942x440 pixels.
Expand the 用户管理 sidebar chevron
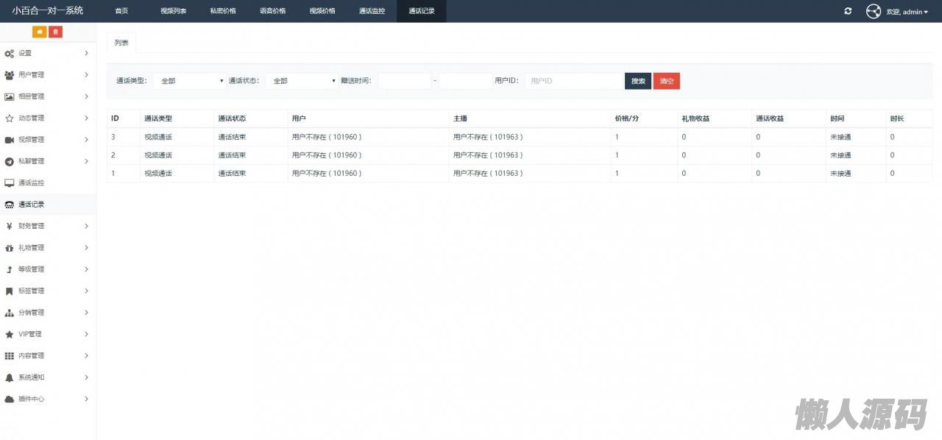click(86, 75)
